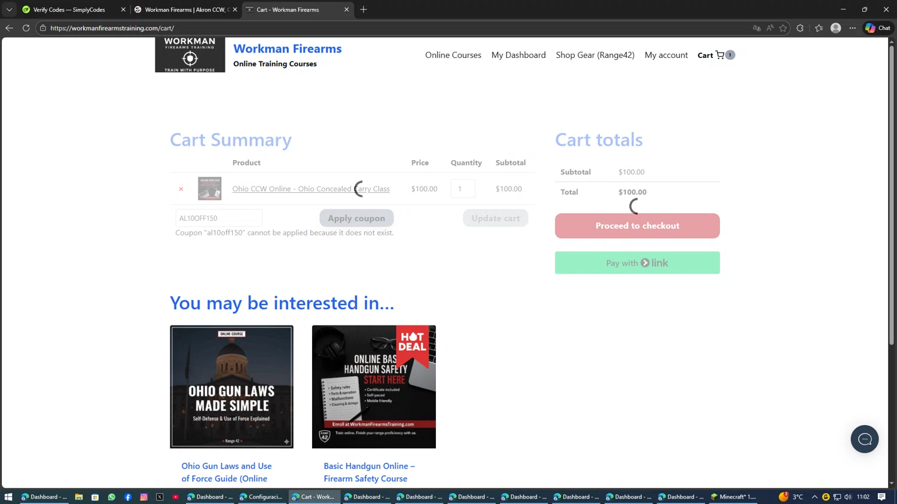This screenshot has width=897, height=504.
Task: Open the Windows Start menu
Action: 8,497
